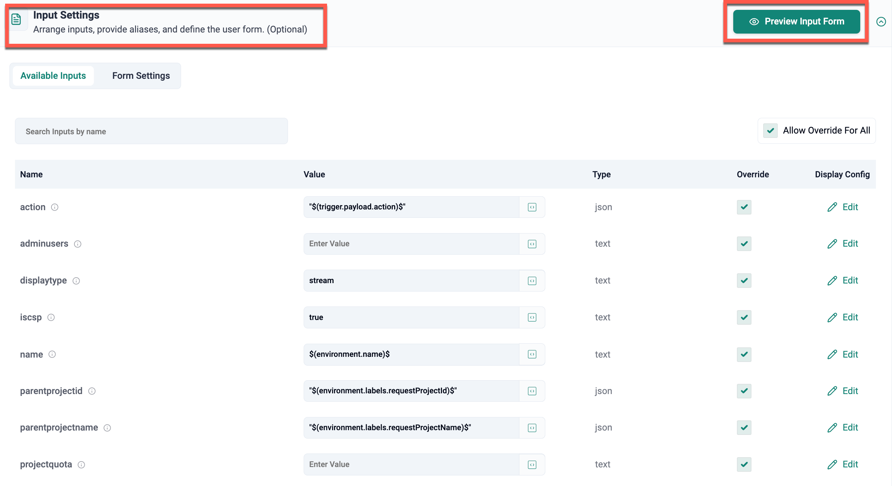Toggle Allow Override For All checkbox
This screenshot has height=486, width=892.
pos(770,131)
